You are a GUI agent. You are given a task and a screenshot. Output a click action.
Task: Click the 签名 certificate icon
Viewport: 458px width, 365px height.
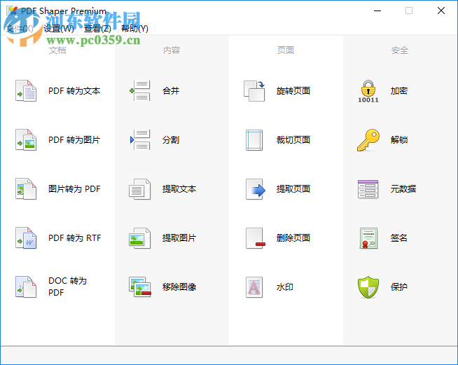tap(368, 238)
